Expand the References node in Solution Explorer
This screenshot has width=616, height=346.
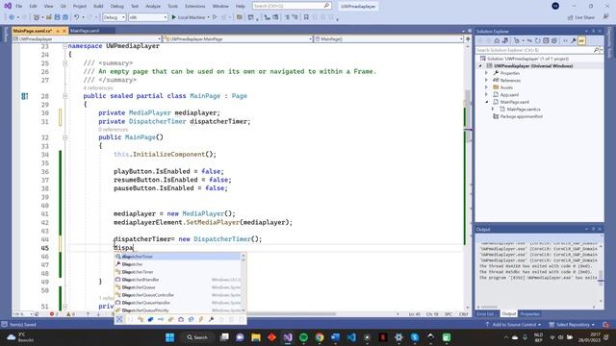point(486,80)
